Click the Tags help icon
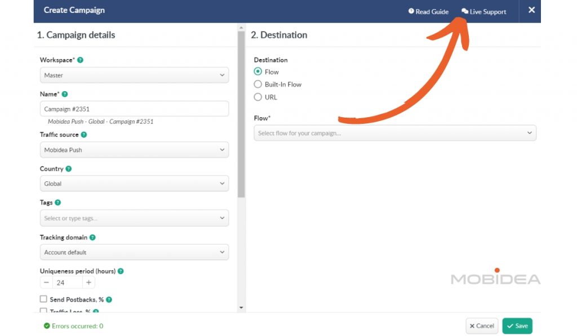 pyautogui.click(x=58, y=203)
